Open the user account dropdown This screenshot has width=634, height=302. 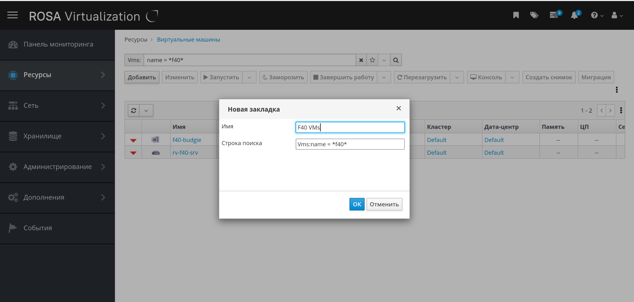click(x=617, y=16)
